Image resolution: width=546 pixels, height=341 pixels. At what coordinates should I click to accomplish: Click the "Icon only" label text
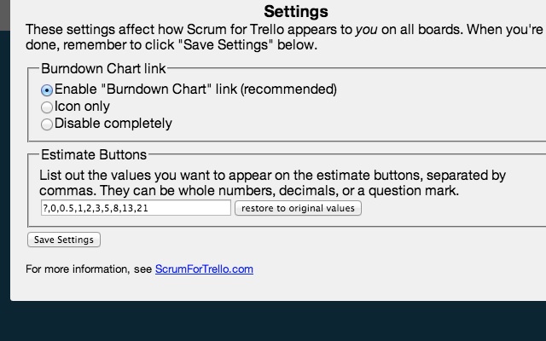pyautogui.click(x=82, y=107)
